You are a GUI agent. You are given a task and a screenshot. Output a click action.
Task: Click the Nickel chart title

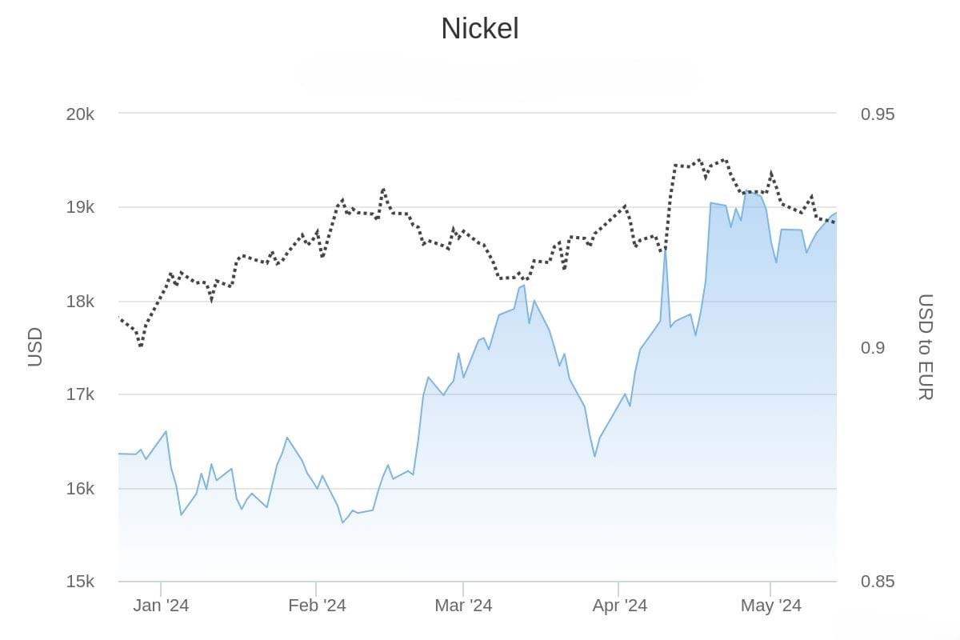[x=480, y=30]
